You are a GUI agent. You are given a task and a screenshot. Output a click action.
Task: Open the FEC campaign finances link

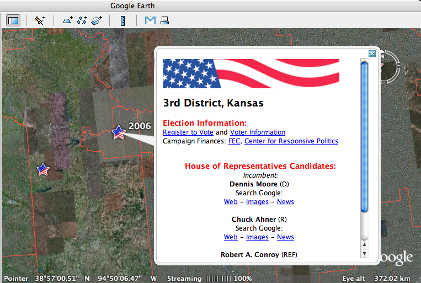(x=234, y=141)
